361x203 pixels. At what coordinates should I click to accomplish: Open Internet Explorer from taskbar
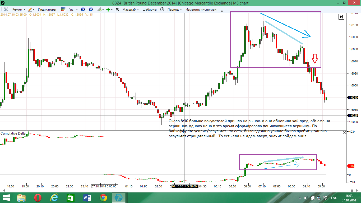[54, 198]
